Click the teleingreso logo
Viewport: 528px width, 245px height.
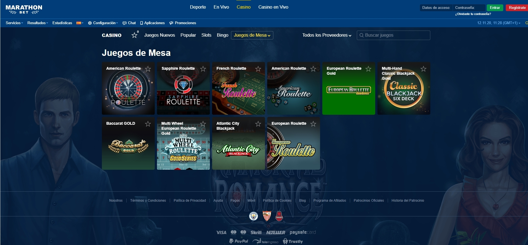(266, 241)
